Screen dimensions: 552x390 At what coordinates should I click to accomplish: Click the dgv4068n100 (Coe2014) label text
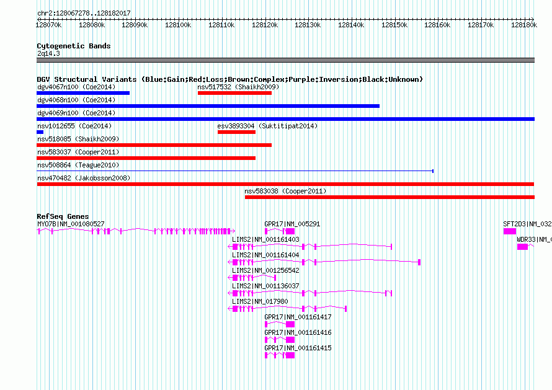(76, 100)
